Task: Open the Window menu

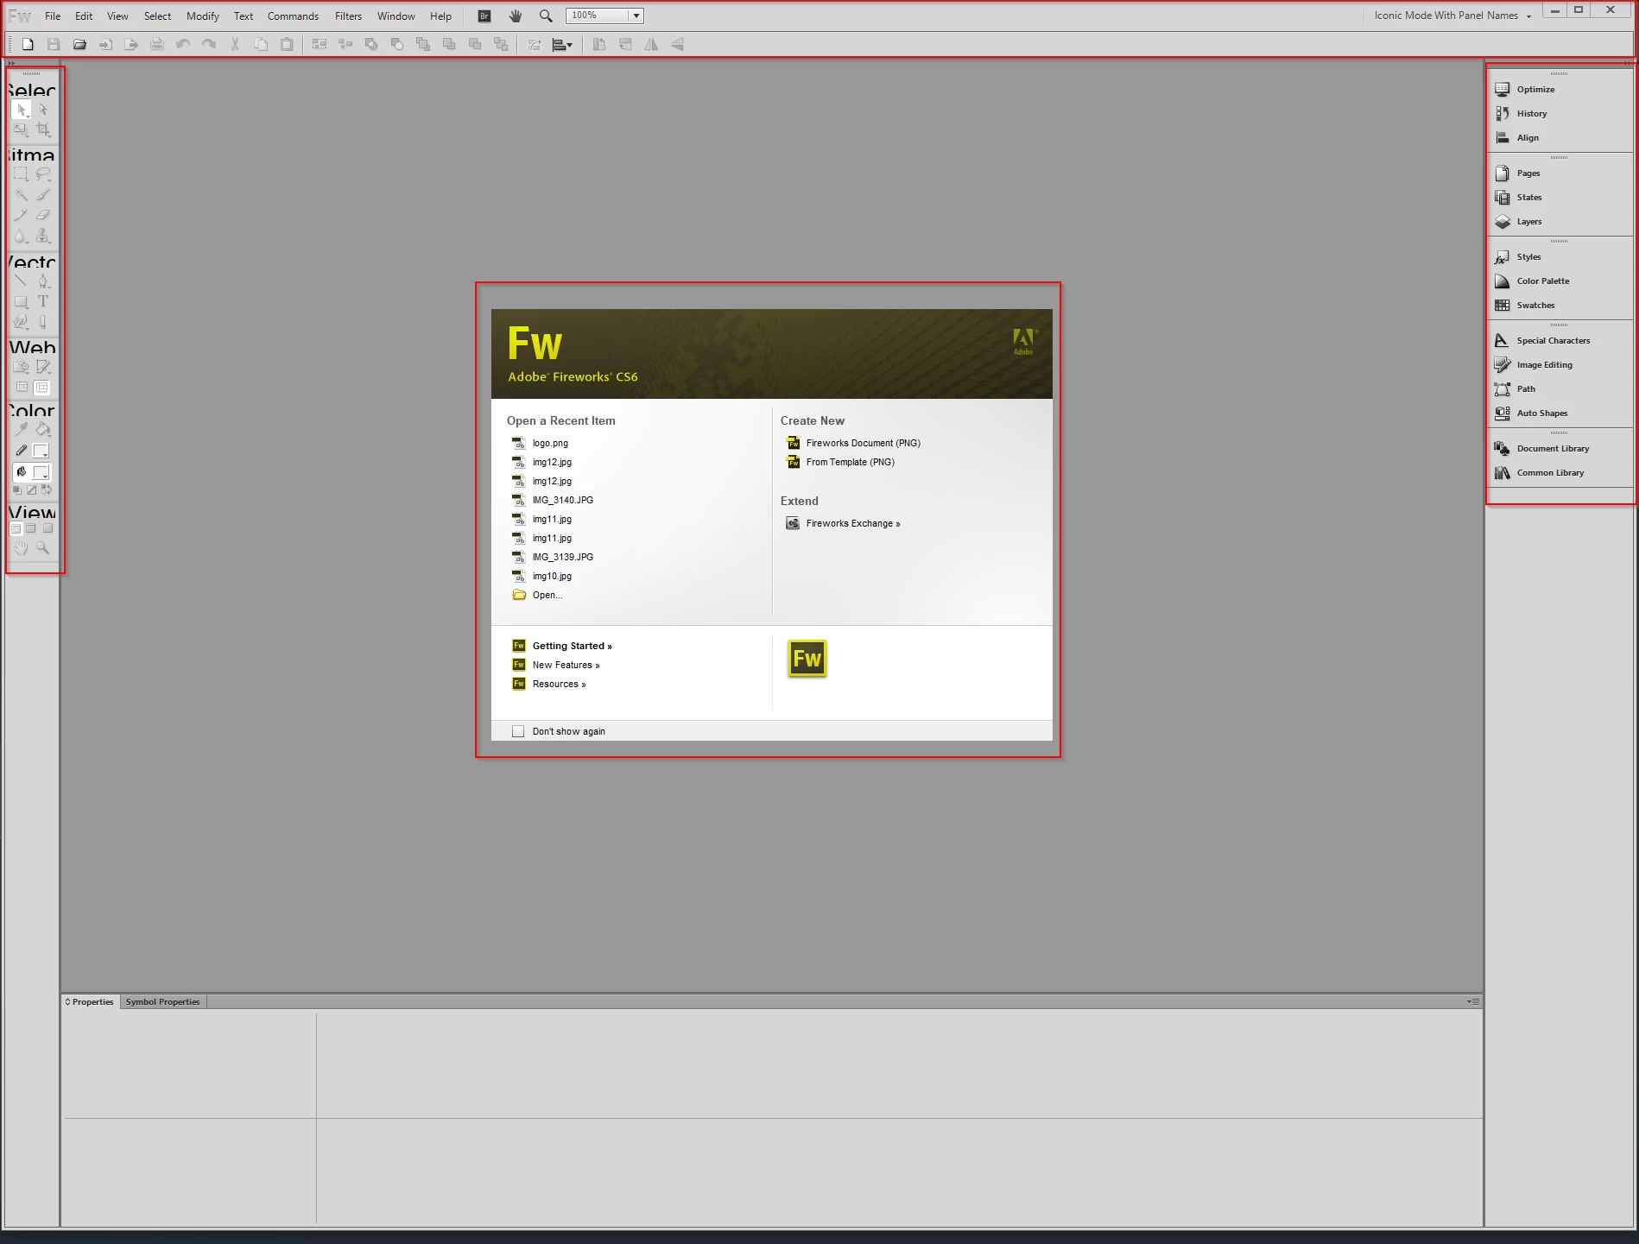Action: pos(396,16)
